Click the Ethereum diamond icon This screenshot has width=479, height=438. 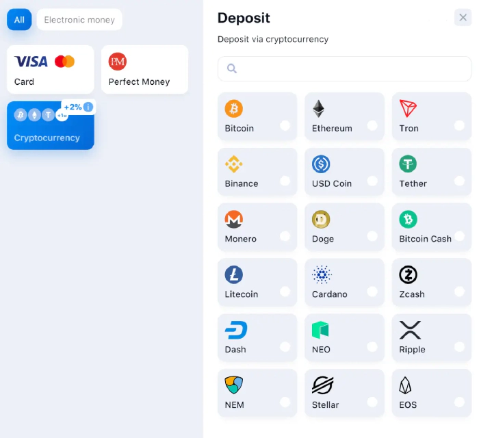click(x=318, y=108)
